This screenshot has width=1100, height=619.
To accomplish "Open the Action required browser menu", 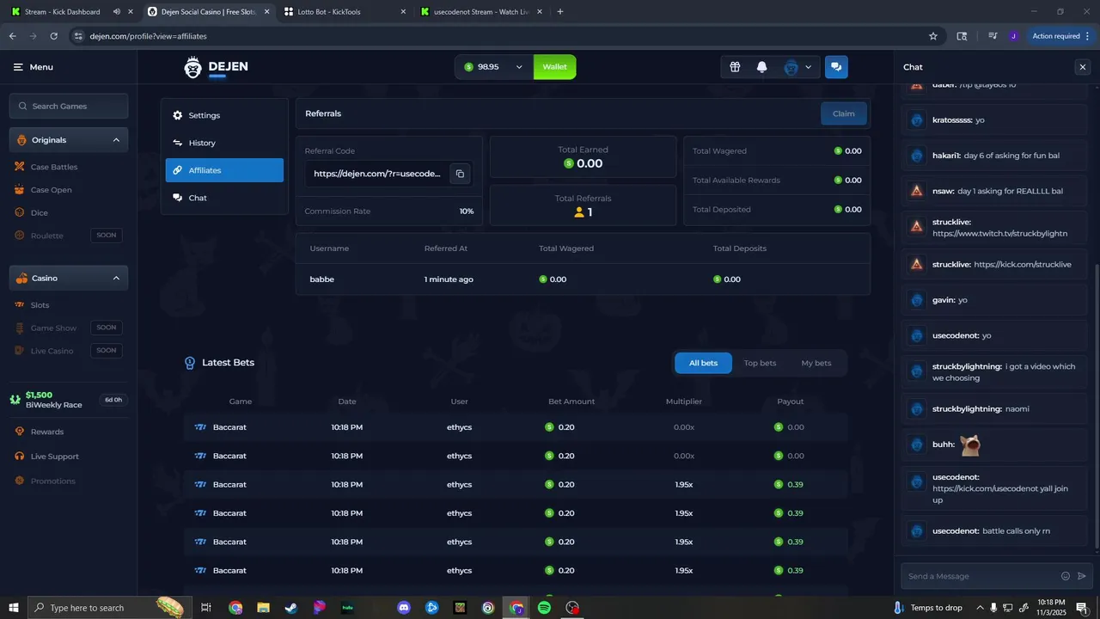I will tap(1060, 36).
